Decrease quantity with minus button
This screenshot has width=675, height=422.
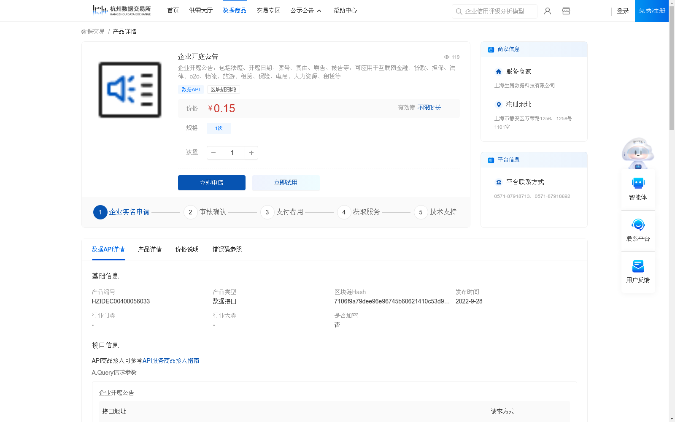(x=213, y=153)
